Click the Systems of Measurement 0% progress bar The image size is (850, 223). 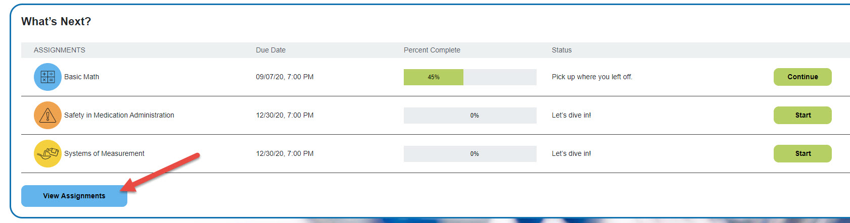469,153
